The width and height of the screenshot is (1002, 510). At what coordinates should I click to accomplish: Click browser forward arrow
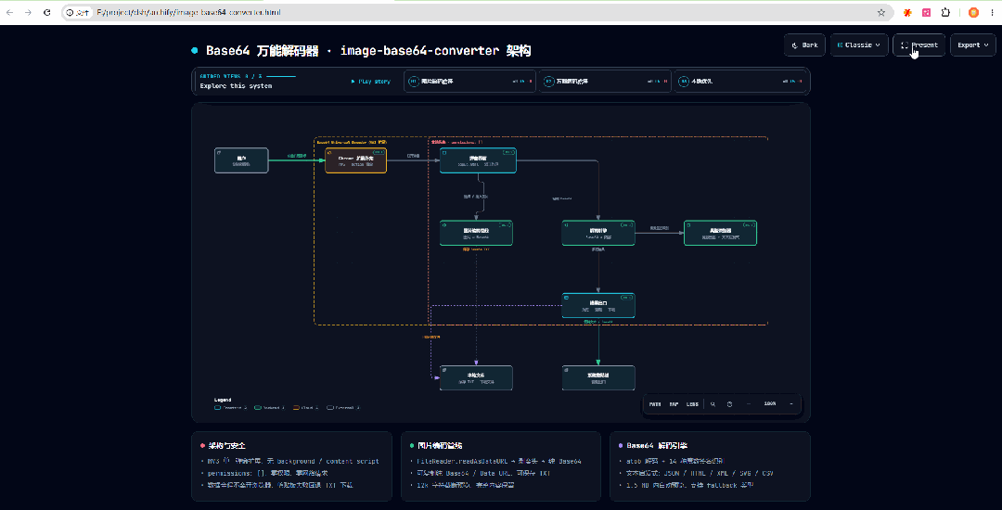tap(28, 12)
